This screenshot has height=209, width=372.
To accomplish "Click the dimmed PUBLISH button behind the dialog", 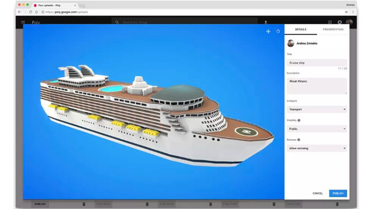I will [x=40, y=204].
